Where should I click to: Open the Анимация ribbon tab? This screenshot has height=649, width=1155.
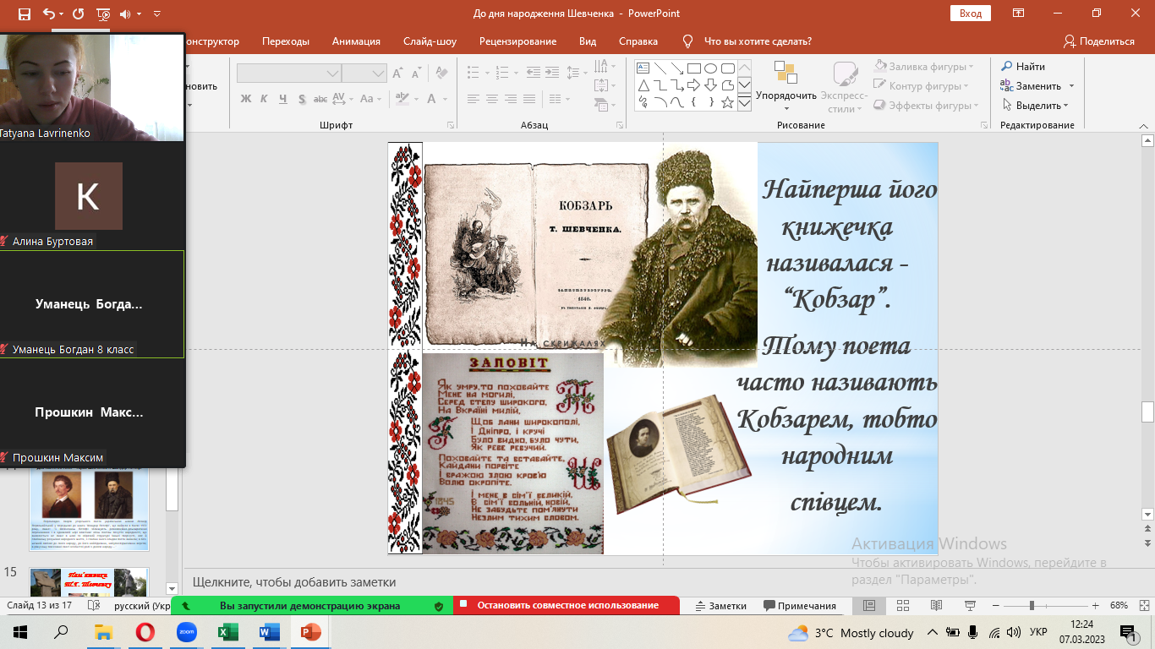[x=356, y=41]
